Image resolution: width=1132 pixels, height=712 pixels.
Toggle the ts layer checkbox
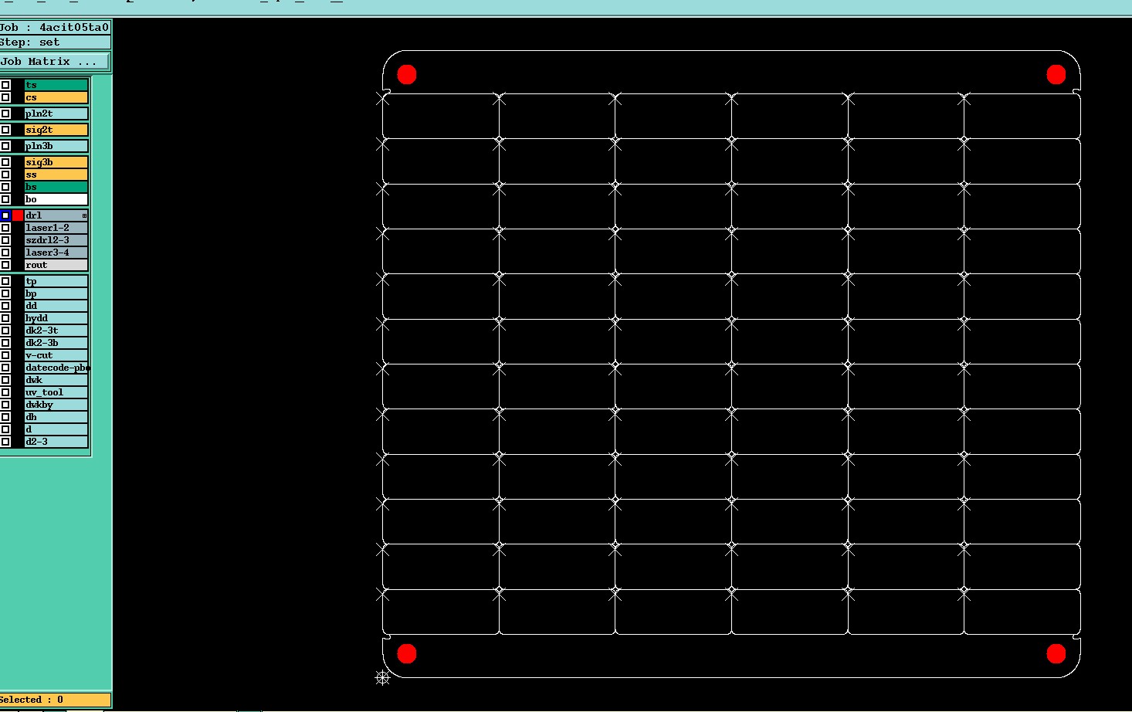5,85
